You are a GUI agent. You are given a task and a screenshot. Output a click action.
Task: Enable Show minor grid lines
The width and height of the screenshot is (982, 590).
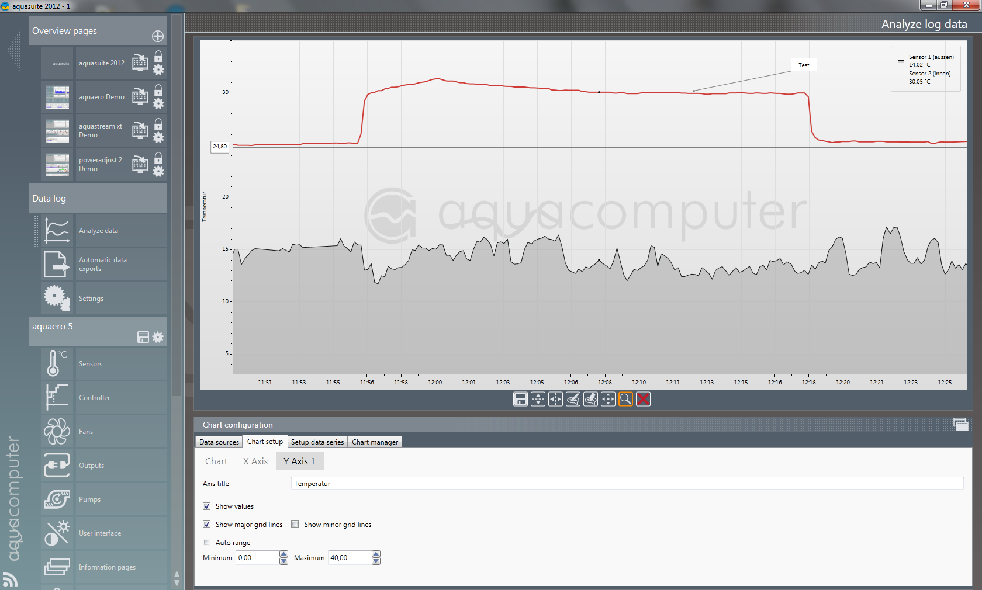[295, 525]
